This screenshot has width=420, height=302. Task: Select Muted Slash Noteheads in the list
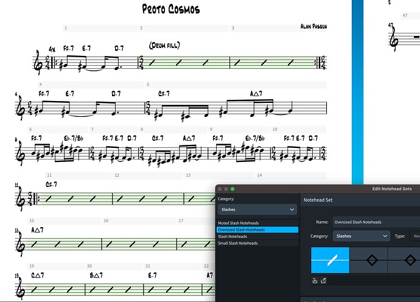[x=257, y=223]
